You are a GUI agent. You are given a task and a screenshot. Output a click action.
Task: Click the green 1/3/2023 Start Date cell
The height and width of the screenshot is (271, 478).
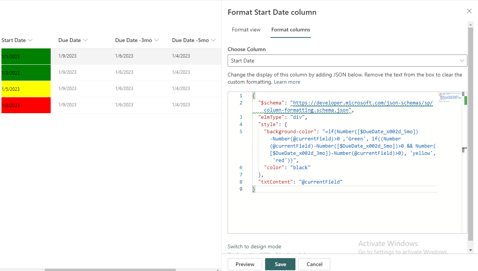[26, 73]
